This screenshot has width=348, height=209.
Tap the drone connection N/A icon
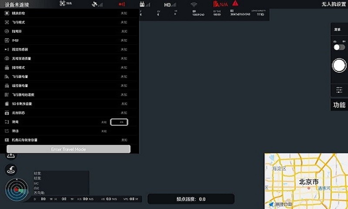(66, 3)
